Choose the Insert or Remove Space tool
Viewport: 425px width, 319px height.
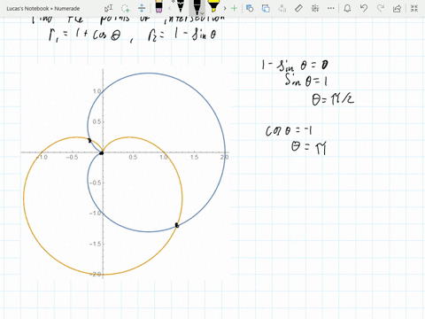pos(142,8)
